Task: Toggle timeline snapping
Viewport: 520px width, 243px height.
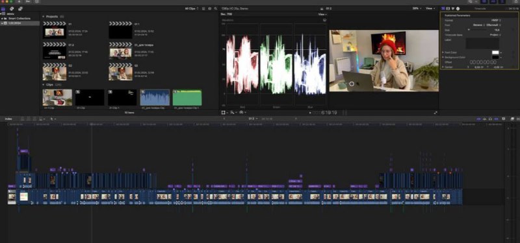Action: [496, 119]
